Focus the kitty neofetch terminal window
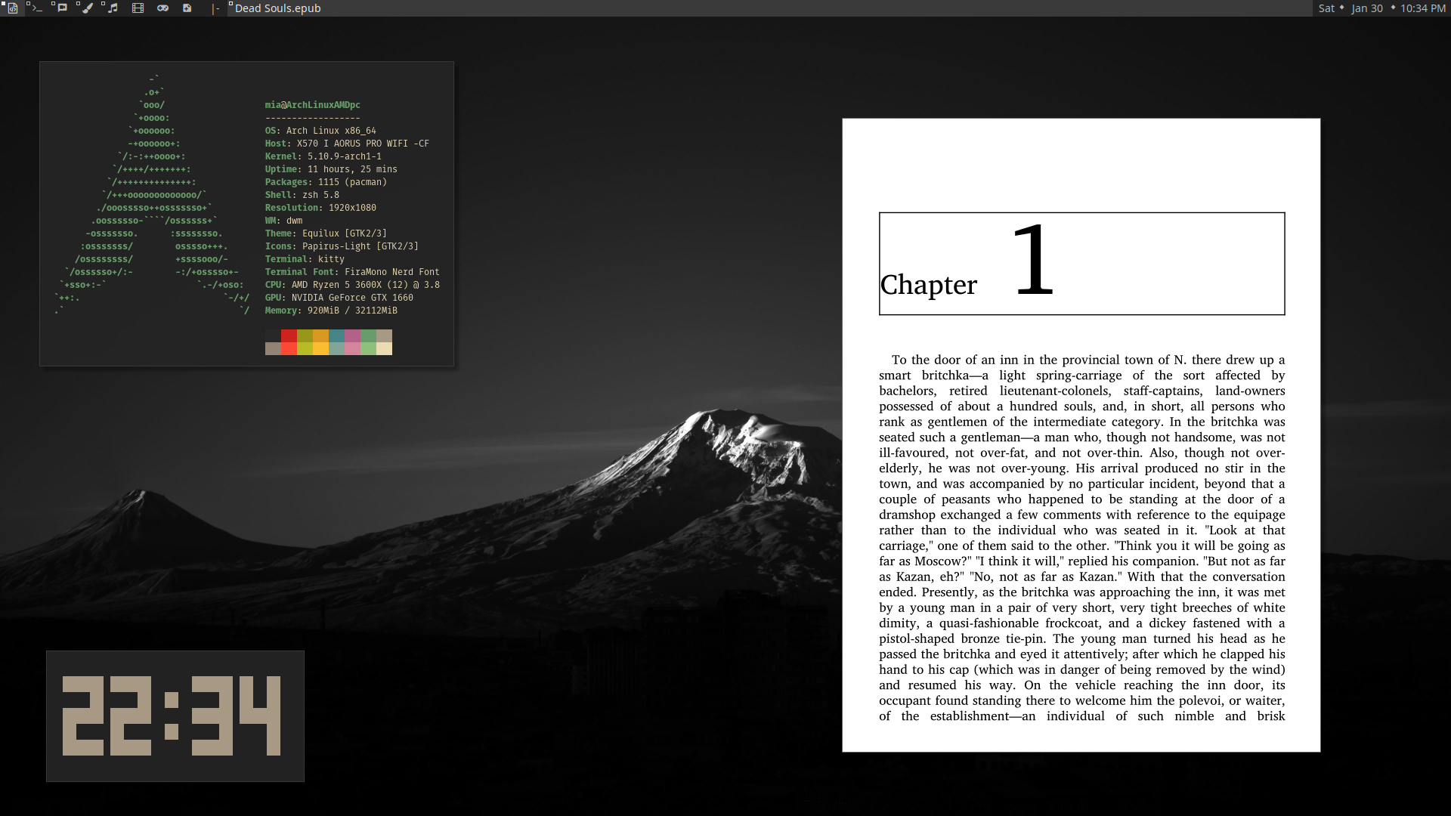 (x=246, y=214)
